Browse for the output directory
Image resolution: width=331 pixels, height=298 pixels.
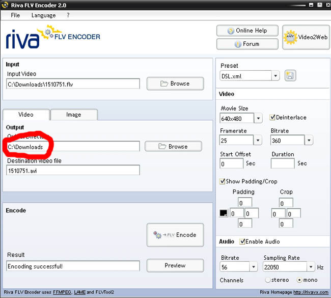(x=173, y=146)
